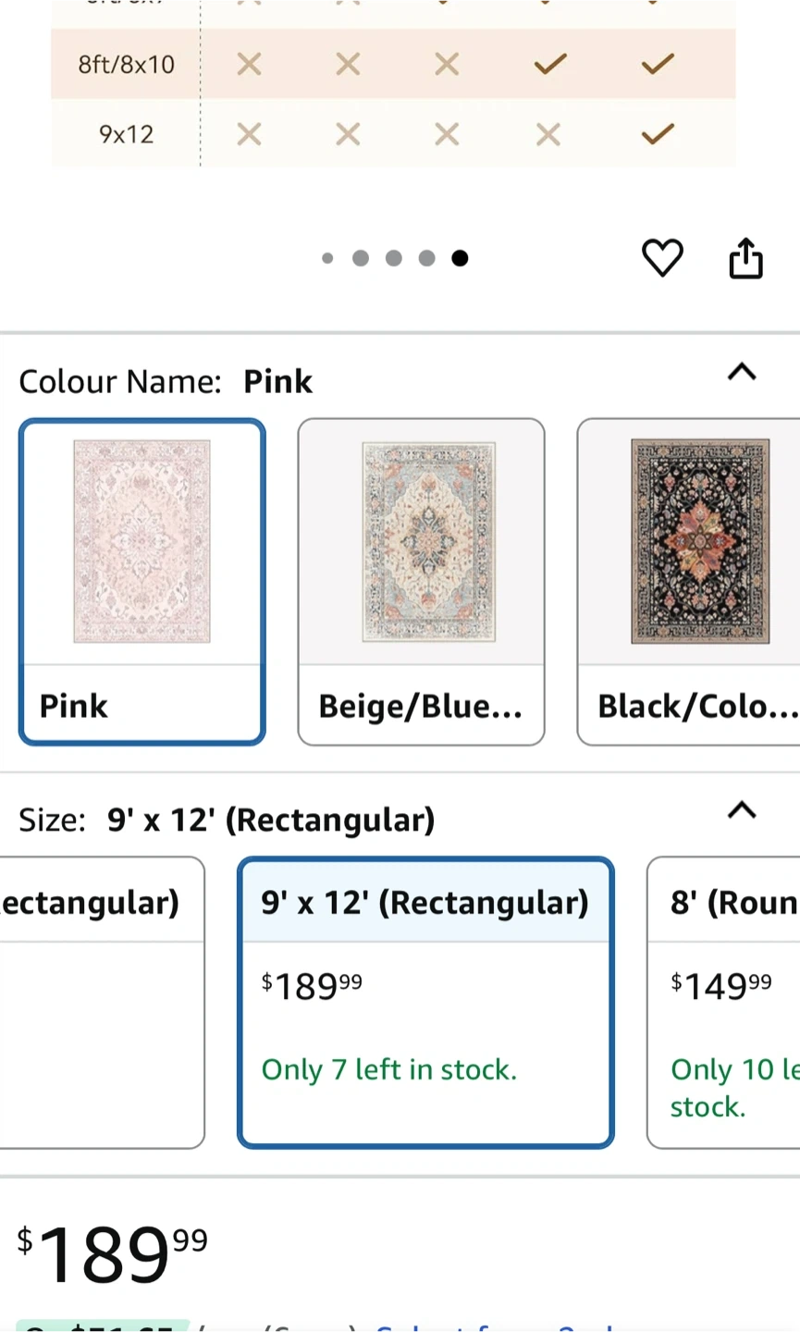Select the Beige/Blue colour label
This screenshot has height=1332, width=800.
(x=420, y=706)
